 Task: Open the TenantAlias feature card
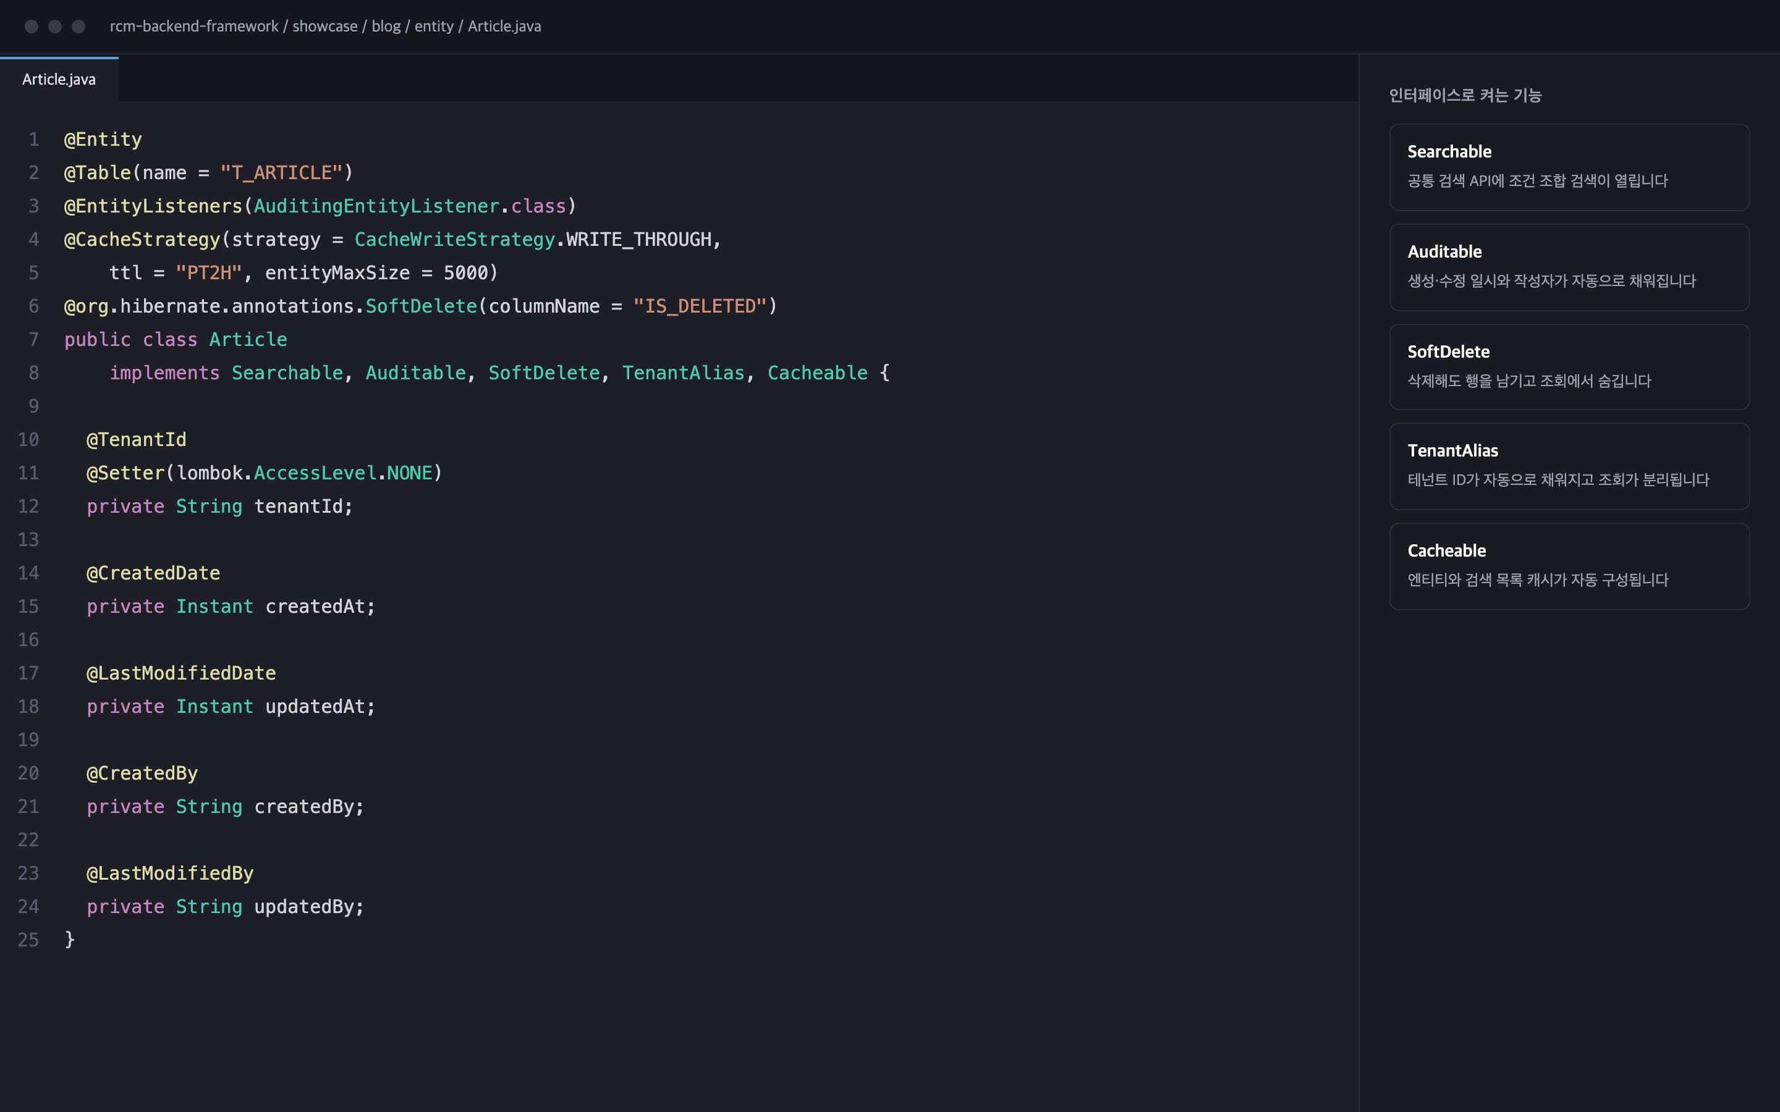[x=1569, y=466]
